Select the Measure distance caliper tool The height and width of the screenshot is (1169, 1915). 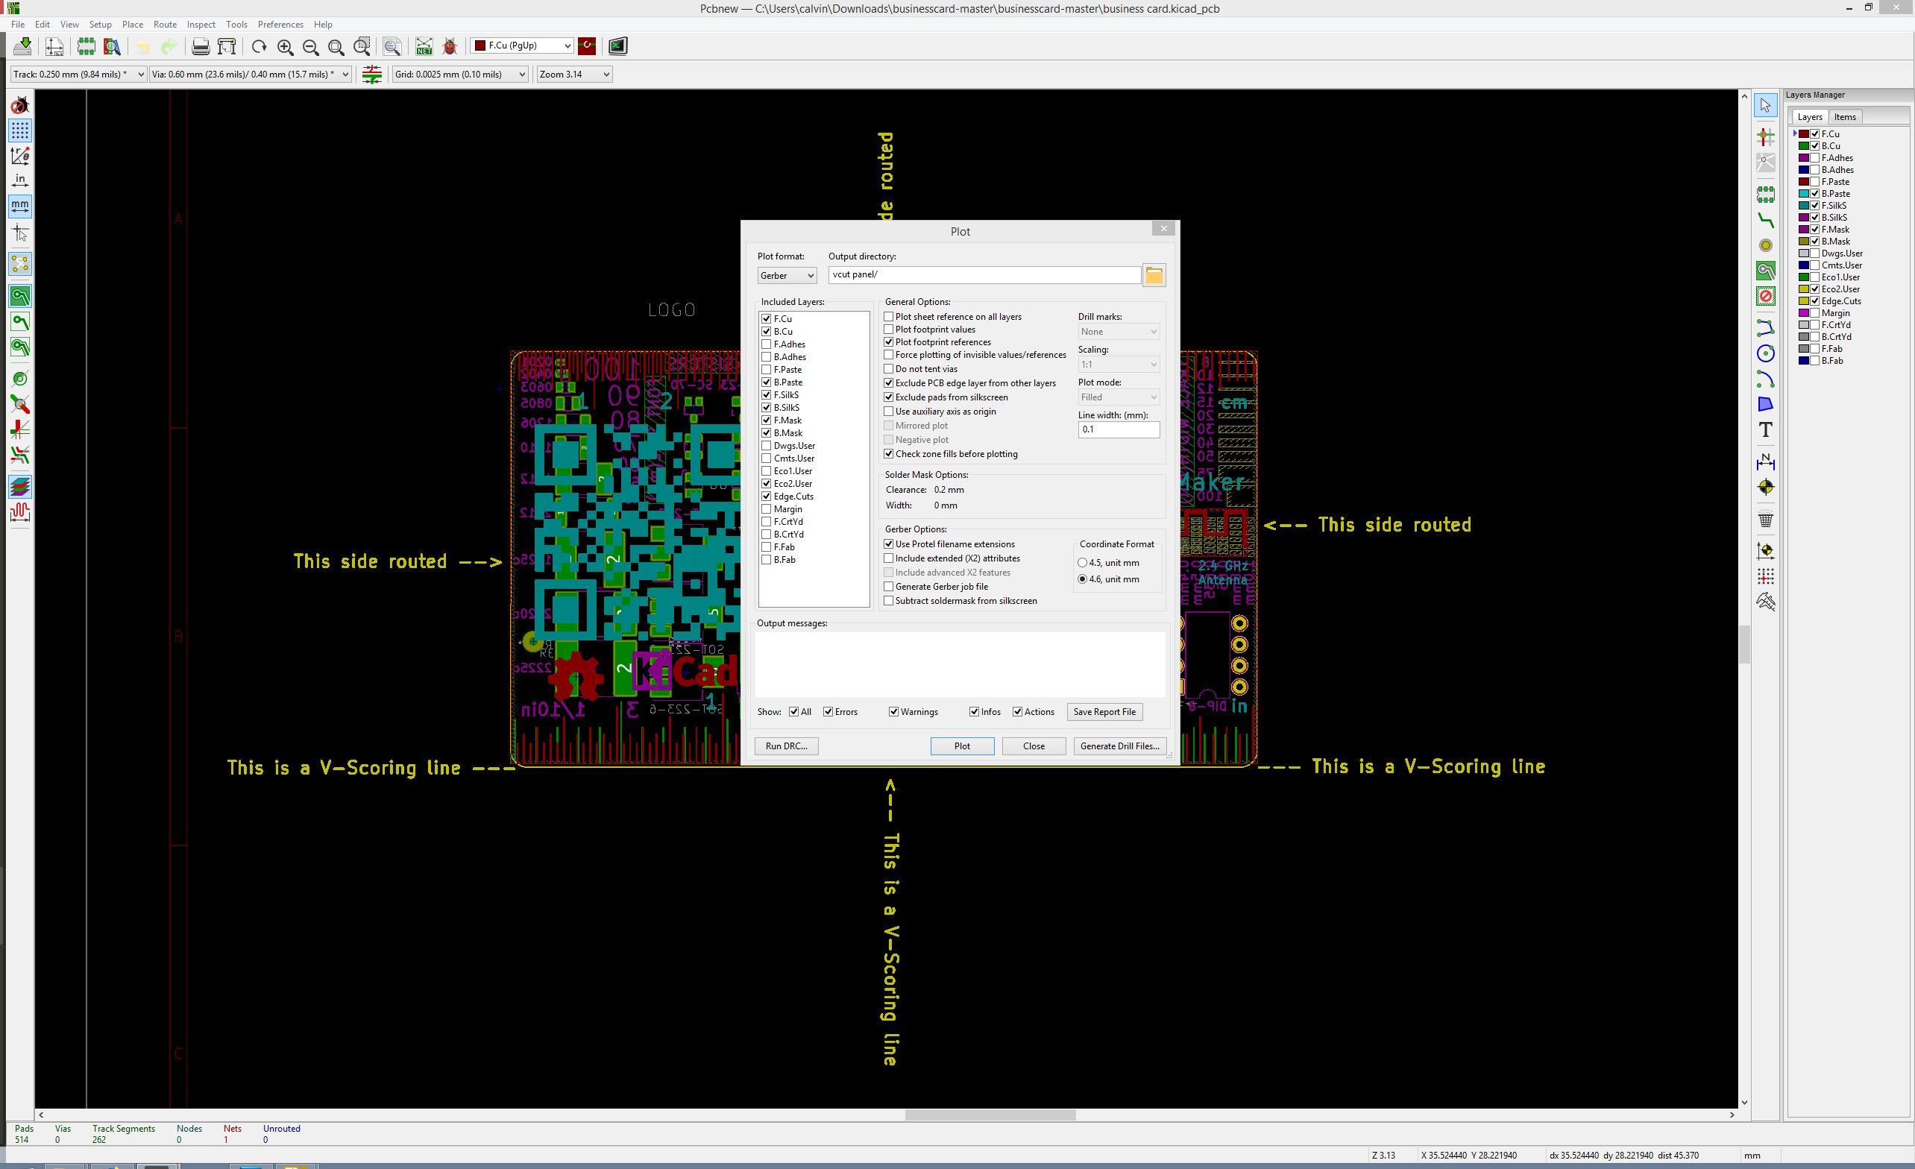[x=1766, y=602]
